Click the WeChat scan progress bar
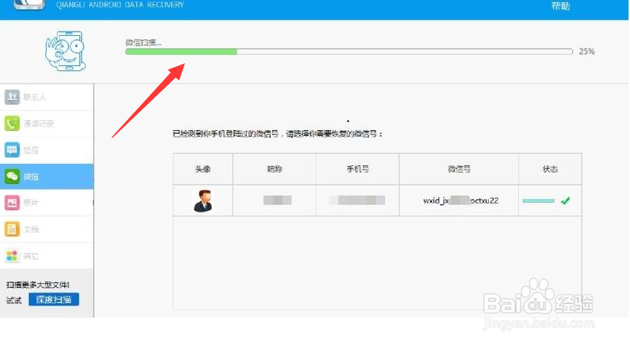 coord(348,51)
